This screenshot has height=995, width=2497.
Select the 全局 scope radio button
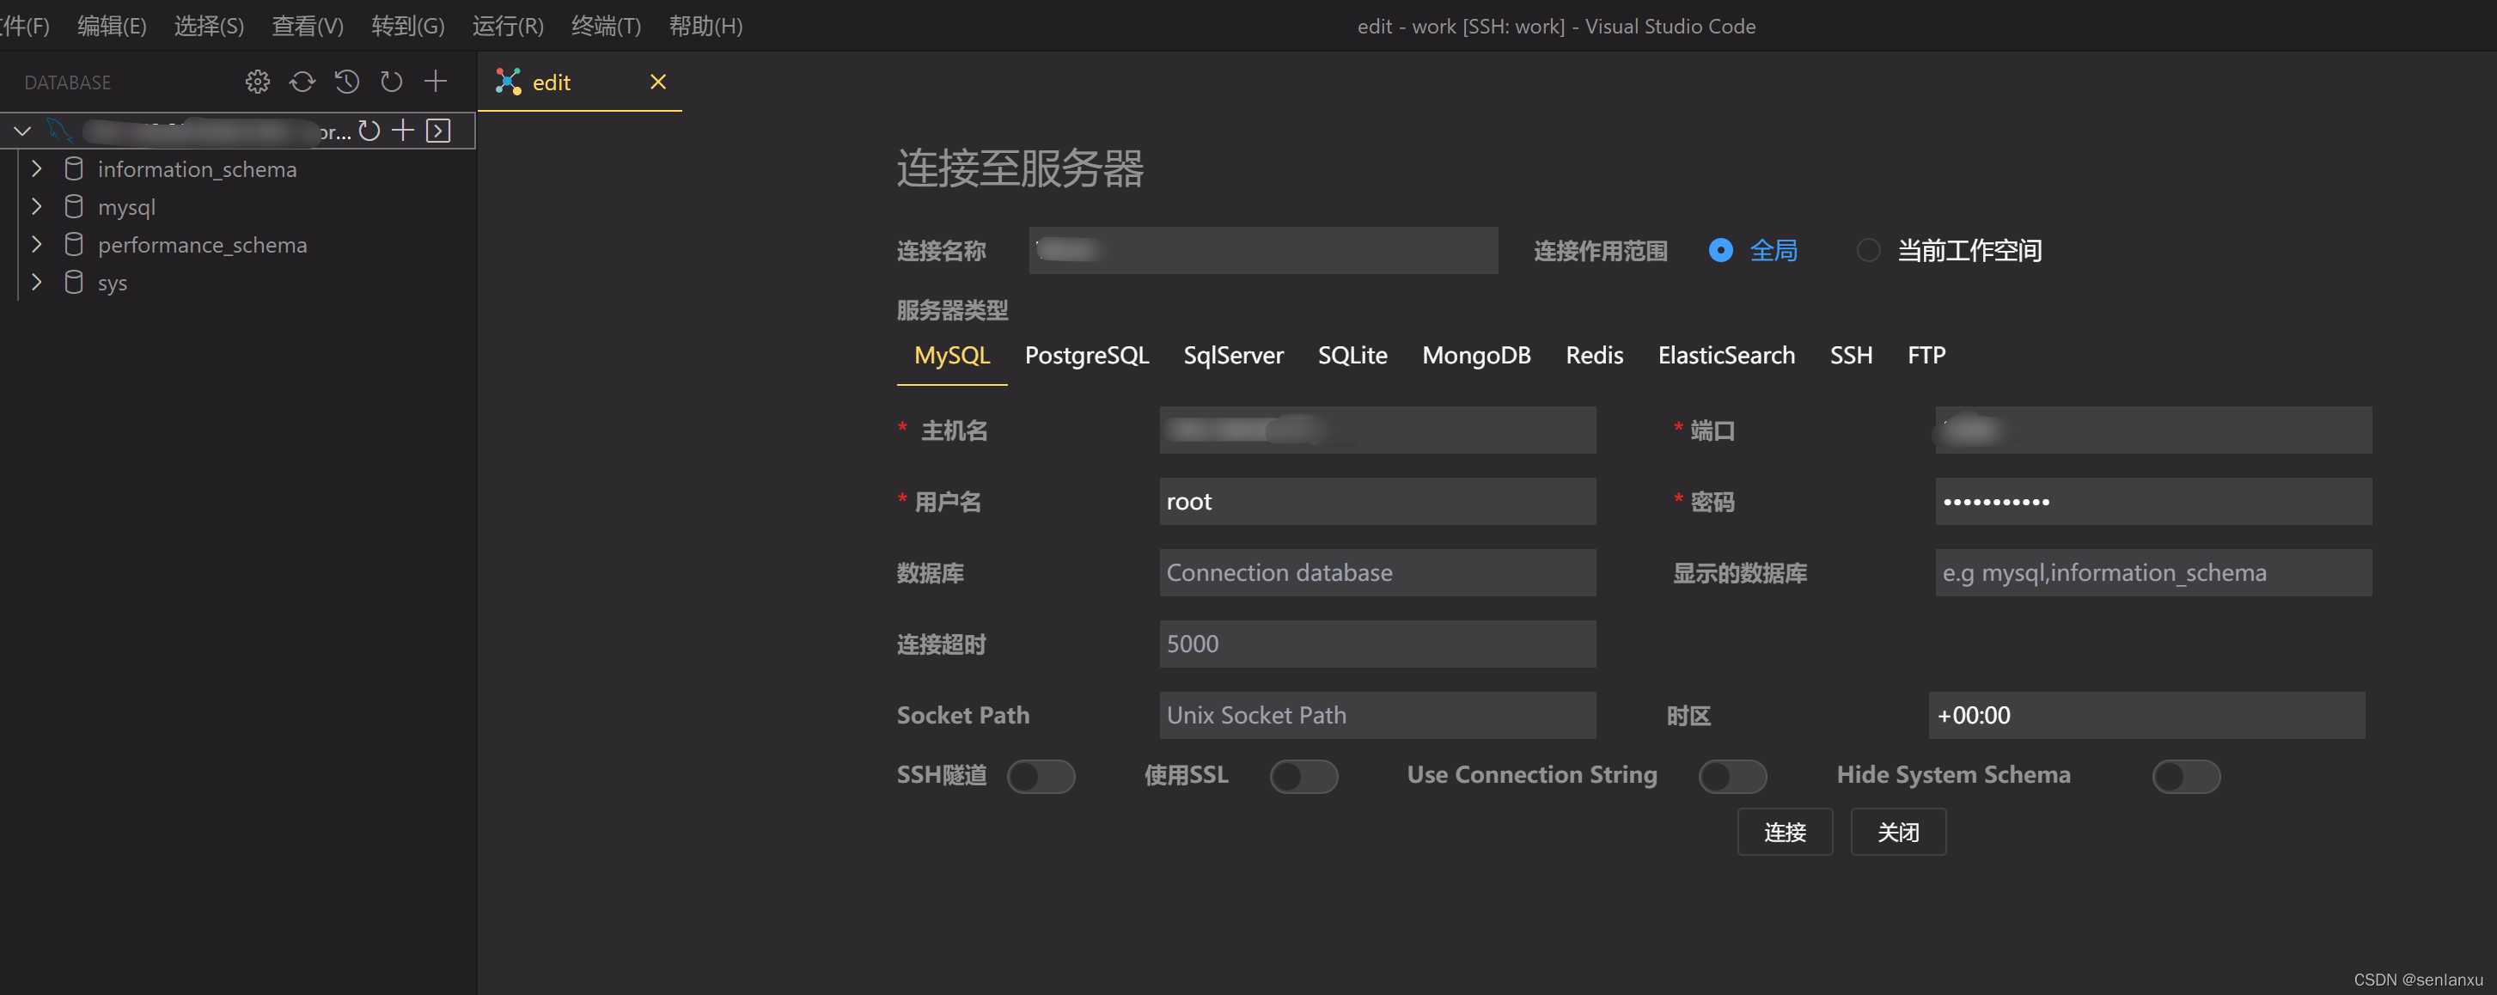1720,251
